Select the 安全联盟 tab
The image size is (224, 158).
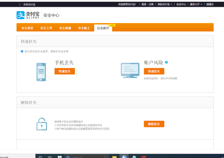pos(65,28)
